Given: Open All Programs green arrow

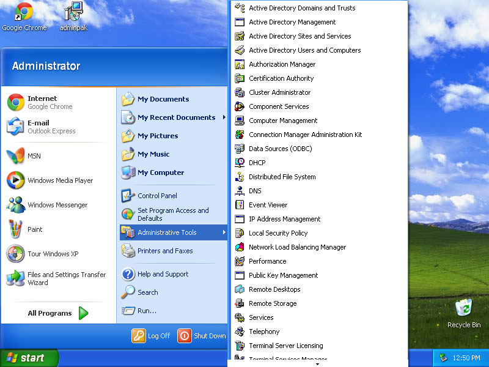Looking at the screenshot, I should [x=84, y=313].
